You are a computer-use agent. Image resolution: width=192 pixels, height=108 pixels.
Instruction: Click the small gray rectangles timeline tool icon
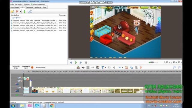(x=93, y=67)
